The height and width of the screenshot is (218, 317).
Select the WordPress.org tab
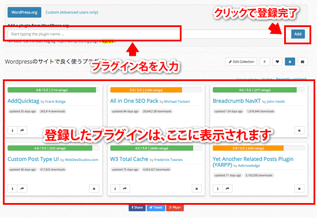click(24, 12)
